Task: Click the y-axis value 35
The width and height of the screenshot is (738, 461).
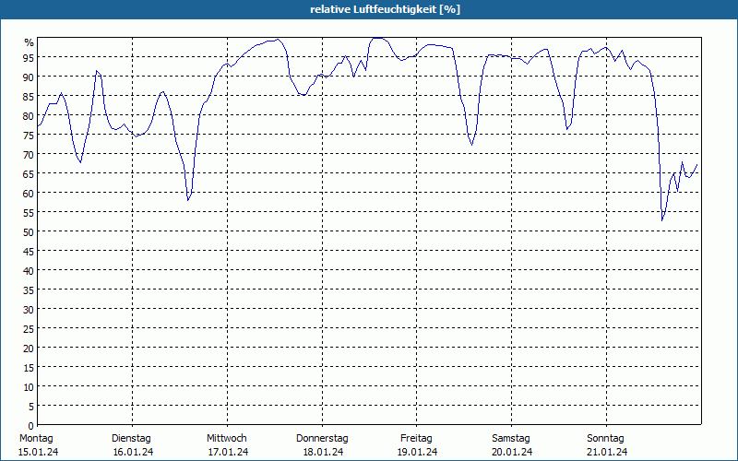Action: pos(29,290)
